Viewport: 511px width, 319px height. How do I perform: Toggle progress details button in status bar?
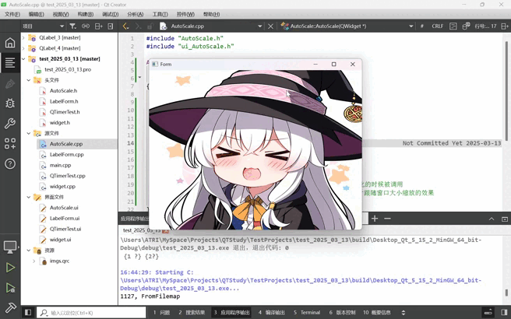point(488,313)
